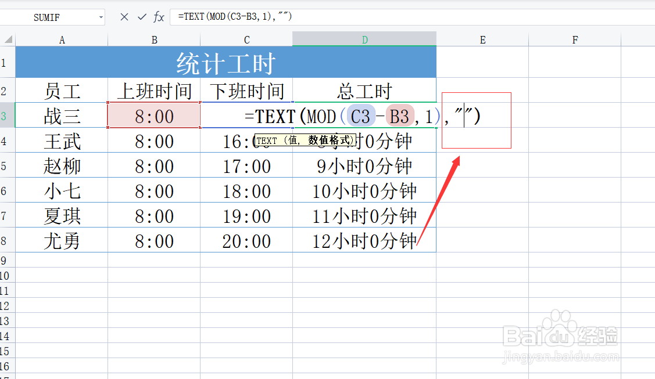Click the TEXT function tooltip hint
The width and height of the screenshot is (655, 379).
click(x=305, y=139)
